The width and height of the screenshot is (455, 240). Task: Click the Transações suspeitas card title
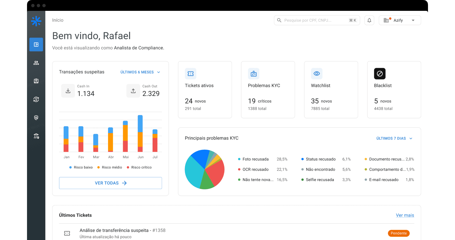click(x=82, y=72)
